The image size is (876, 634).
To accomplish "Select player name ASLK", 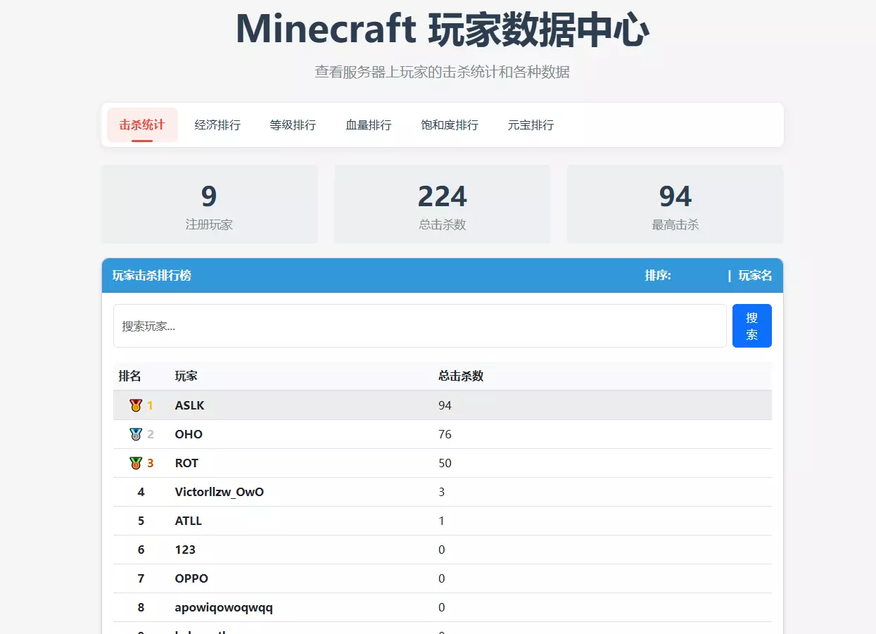I will pyautogui.click(x=190, y=406).
